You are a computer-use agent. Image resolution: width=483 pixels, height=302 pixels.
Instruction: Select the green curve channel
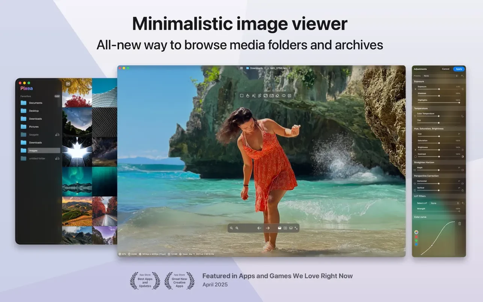tap(416, 240)
